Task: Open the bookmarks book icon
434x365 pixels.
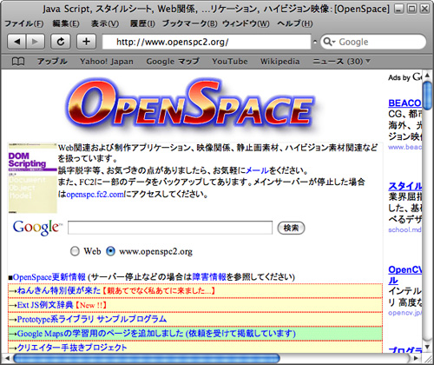Action: tap(18, 62)
